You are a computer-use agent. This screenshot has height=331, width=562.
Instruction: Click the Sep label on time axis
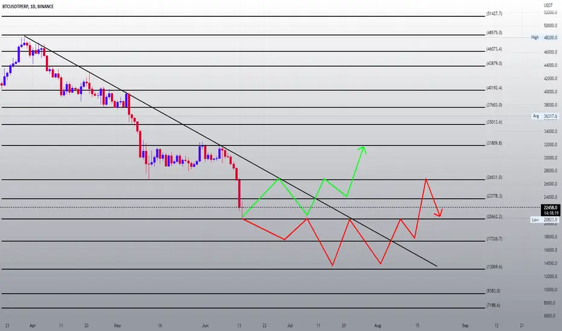466,326
